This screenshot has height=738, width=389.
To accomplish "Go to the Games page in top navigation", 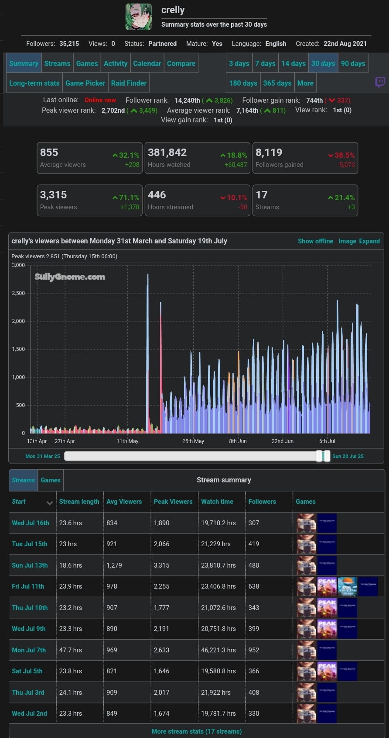I will pyautogui.click(x=87, y=63).
